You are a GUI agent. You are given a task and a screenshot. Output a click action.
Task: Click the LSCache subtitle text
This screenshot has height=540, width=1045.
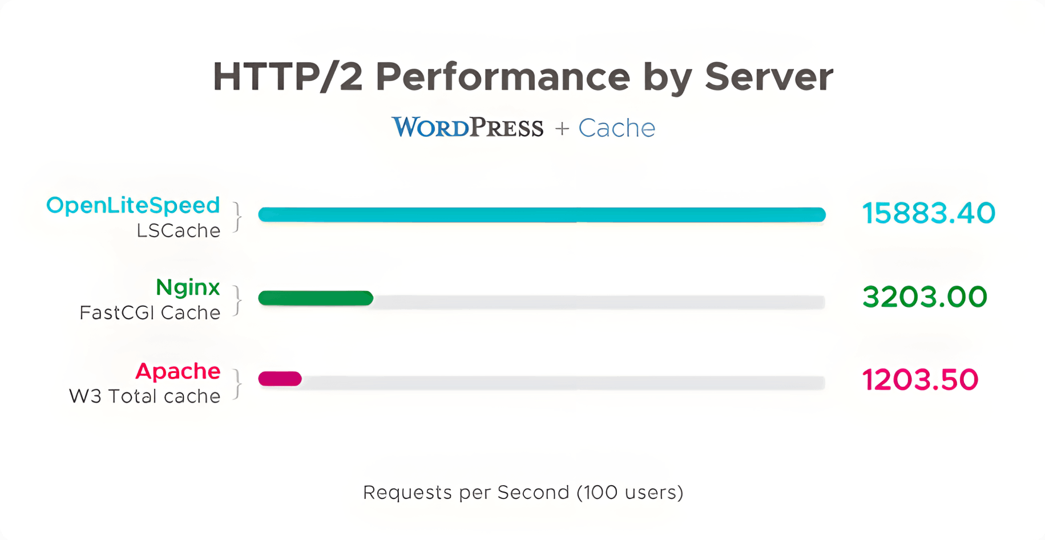pos(178,231)
